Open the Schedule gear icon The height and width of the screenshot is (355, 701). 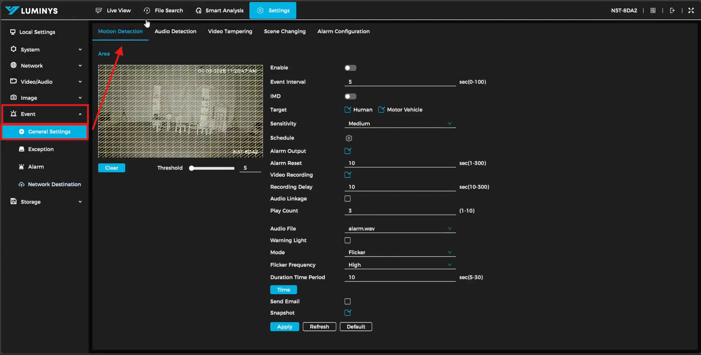(349, 138)
